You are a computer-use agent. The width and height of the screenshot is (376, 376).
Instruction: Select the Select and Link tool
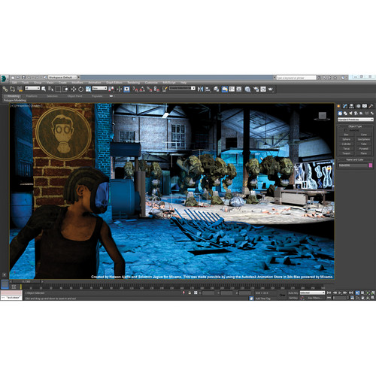point(5,89)
